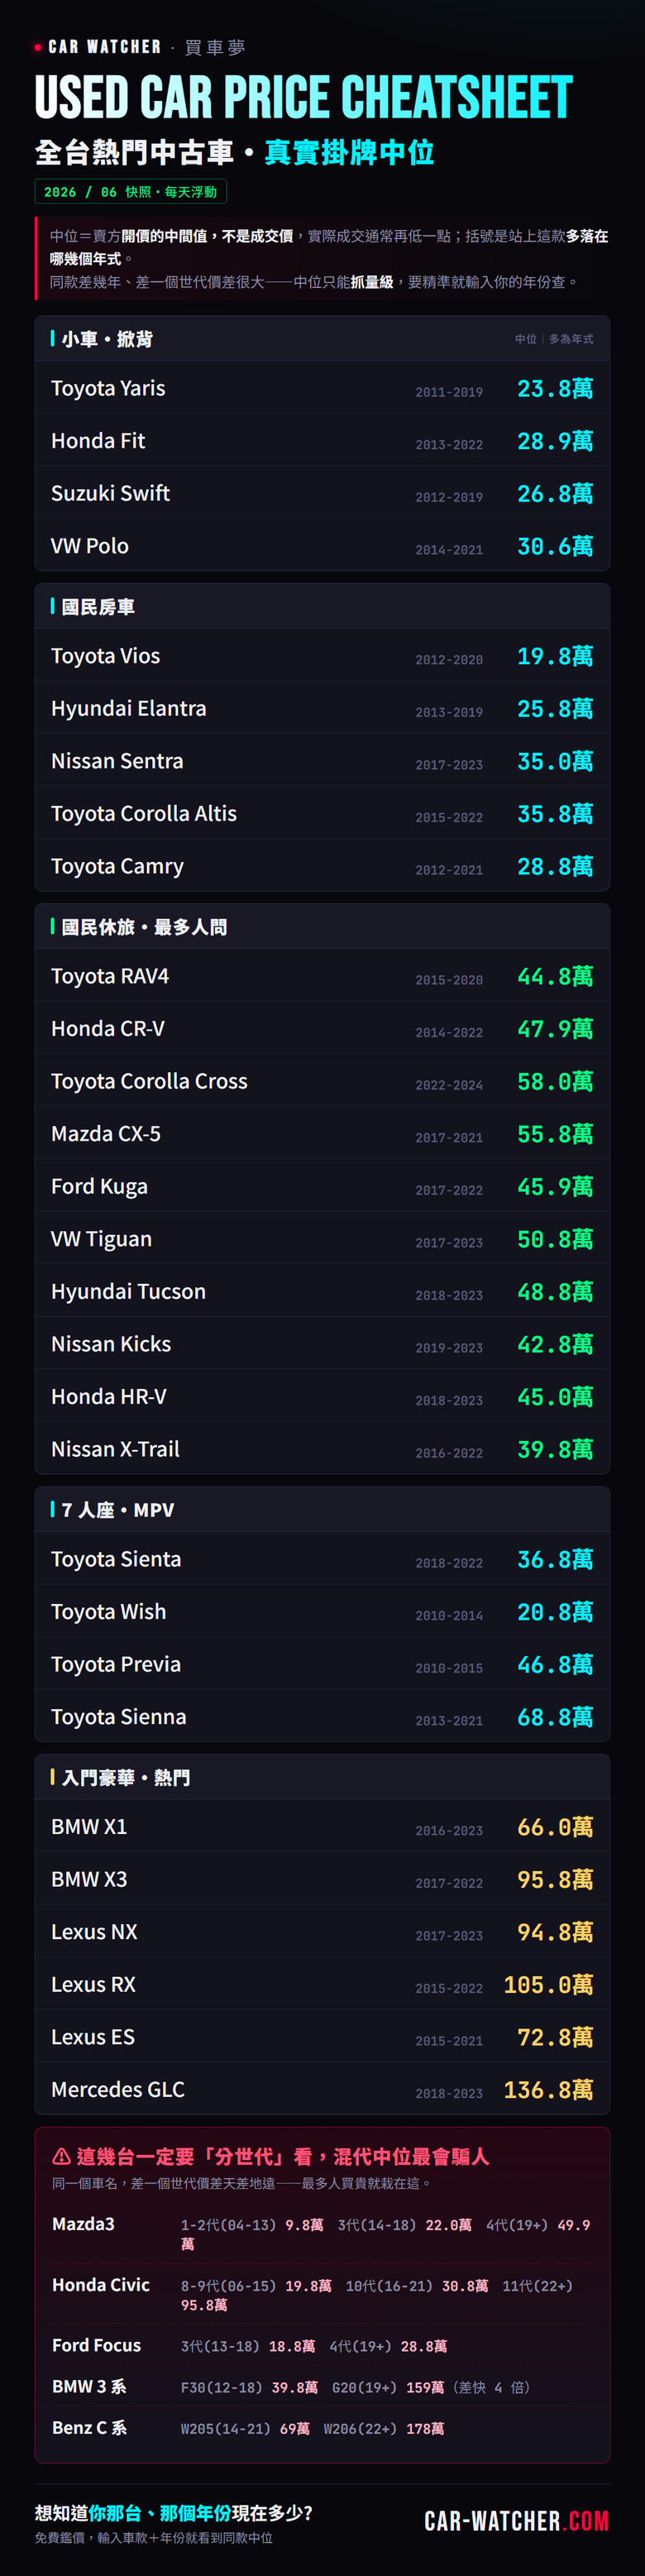Select the Honda Civic generation row
The height and width of the screenshot is (2576, 645).
(x=322, y=2295)
